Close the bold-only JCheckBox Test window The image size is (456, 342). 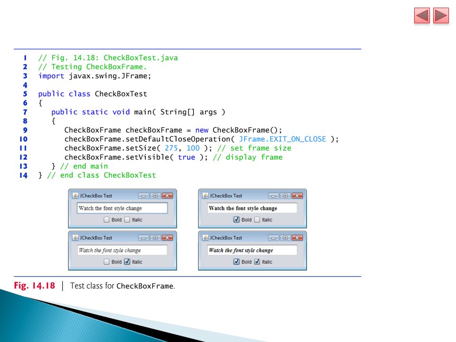point(297,196)
